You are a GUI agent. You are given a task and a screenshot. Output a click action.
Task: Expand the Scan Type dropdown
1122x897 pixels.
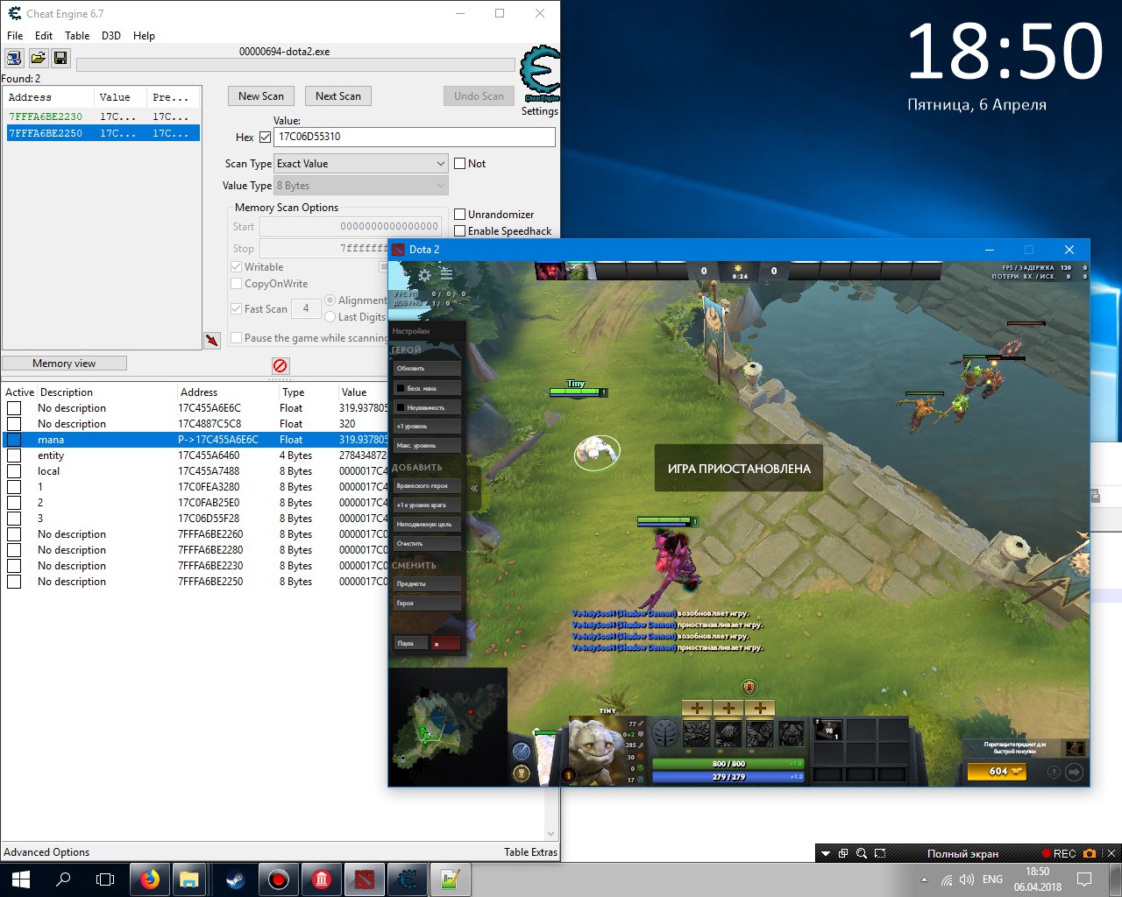pyautogui.click(x=361, y=164)
